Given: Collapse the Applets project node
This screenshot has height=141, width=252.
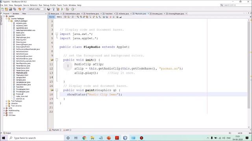Looking at the screenshot, I should pyautogui.click(x=4, y=16).
